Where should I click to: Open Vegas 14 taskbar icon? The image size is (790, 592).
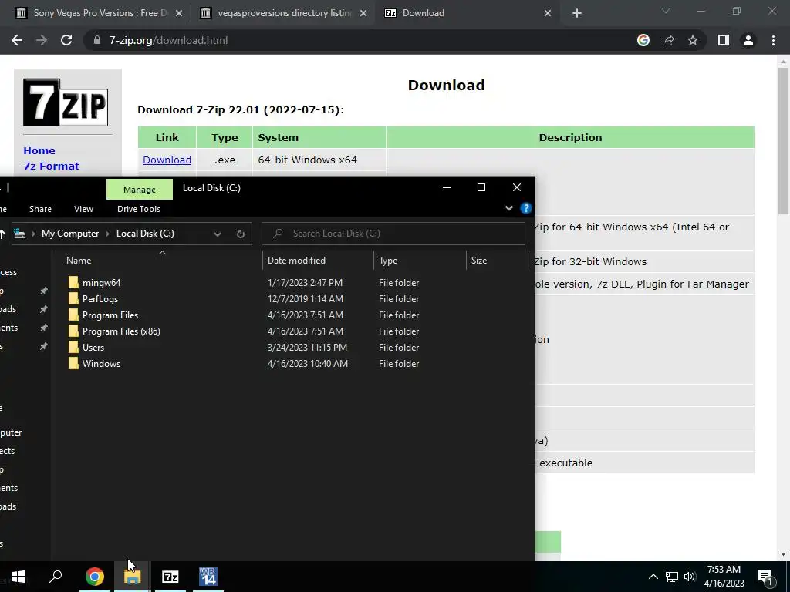[x=208, y=577]
